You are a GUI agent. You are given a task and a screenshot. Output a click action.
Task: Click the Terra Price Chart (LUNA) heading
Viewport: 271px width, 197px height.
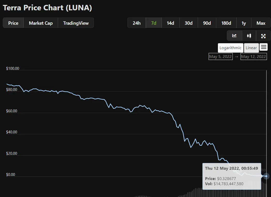[x=47, y=8]
